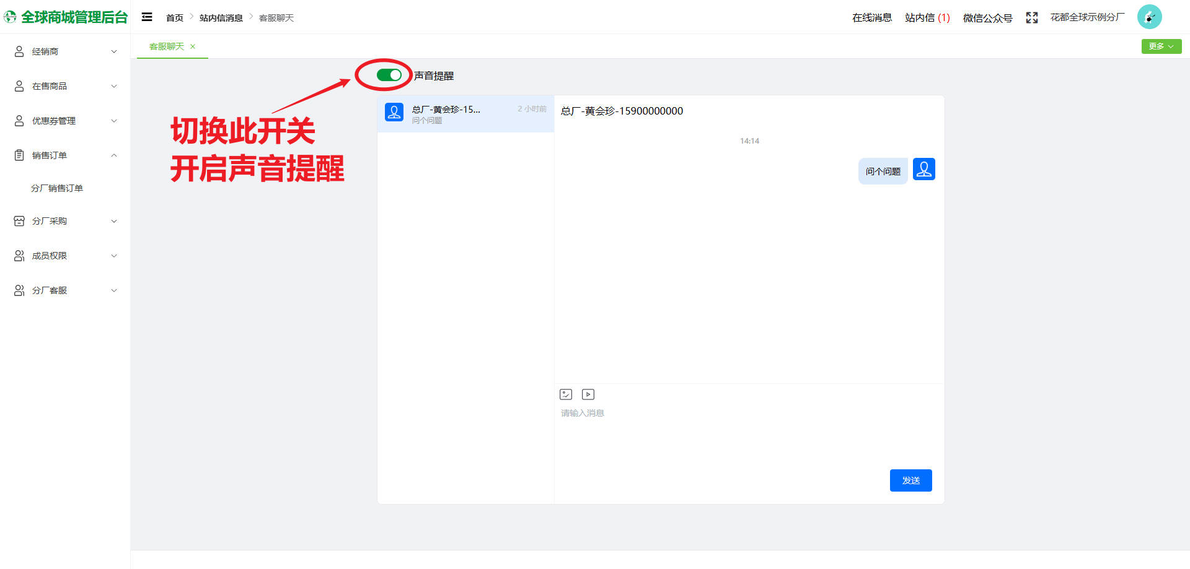Switch to the 客服聊天 tab
Image resolution: width=1190 pixels, height=569 pixels.
pyautogui.click(x=167, y=46)
